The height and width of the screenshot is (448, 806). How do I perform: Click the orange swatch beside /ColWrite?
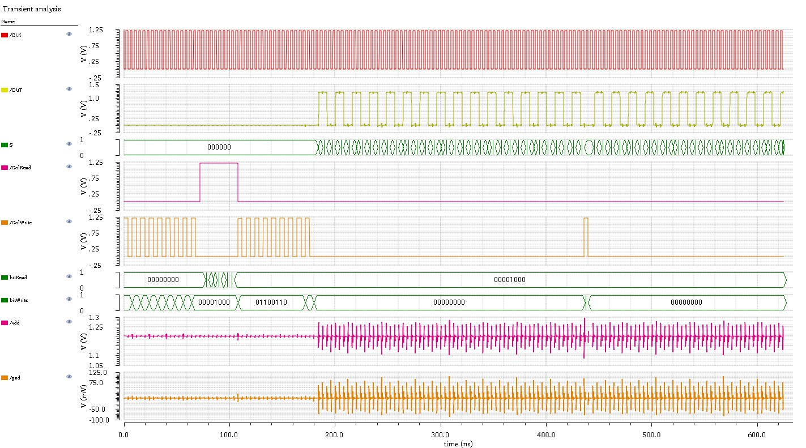point(5,223)
